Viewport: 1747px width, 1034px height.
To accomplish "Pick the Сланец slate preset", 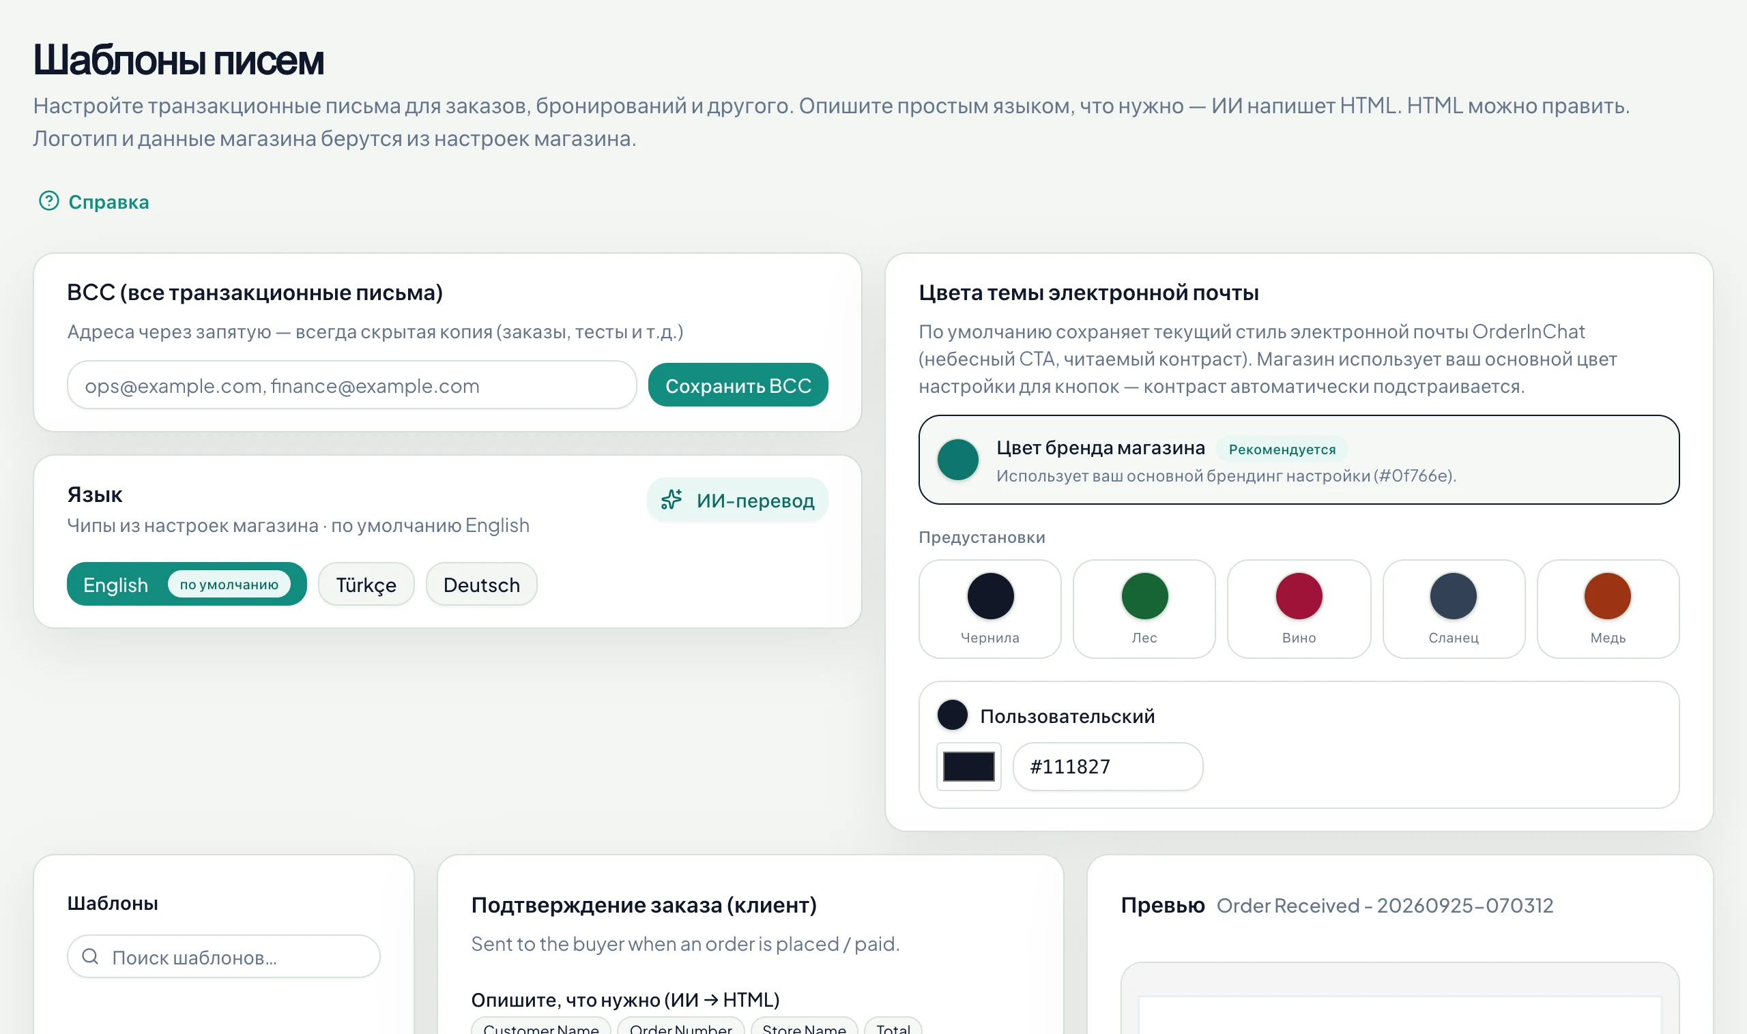I will point(1454,610).
